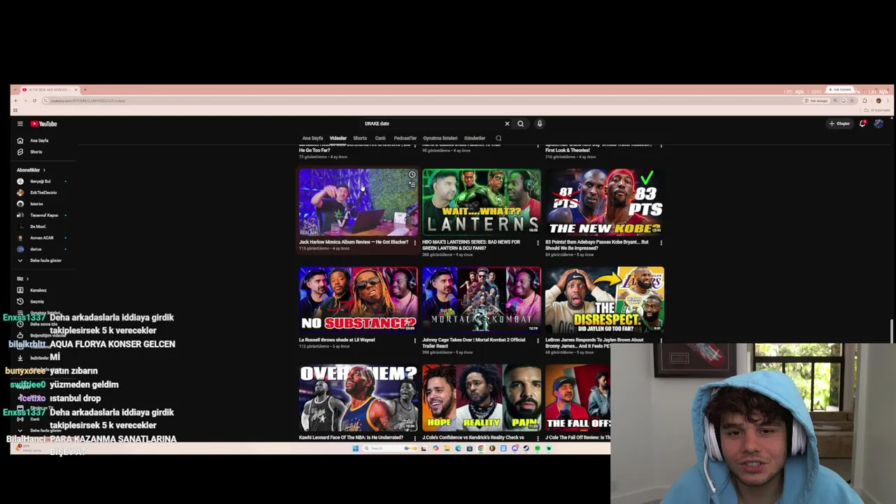
Task: Go to the YouTube logo home
Action: click(x=43, y=124)
